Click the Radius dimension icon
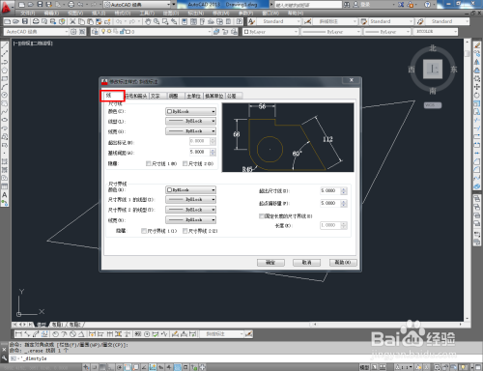 [x=55, y=334]
